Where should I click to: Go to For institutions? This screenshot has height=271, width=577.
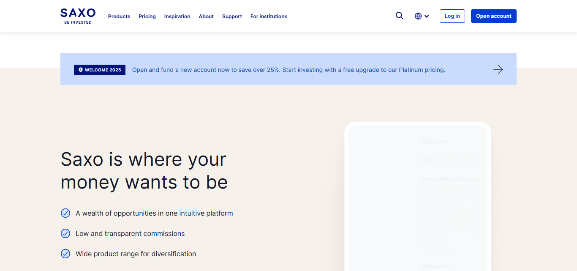pos(269,16)
